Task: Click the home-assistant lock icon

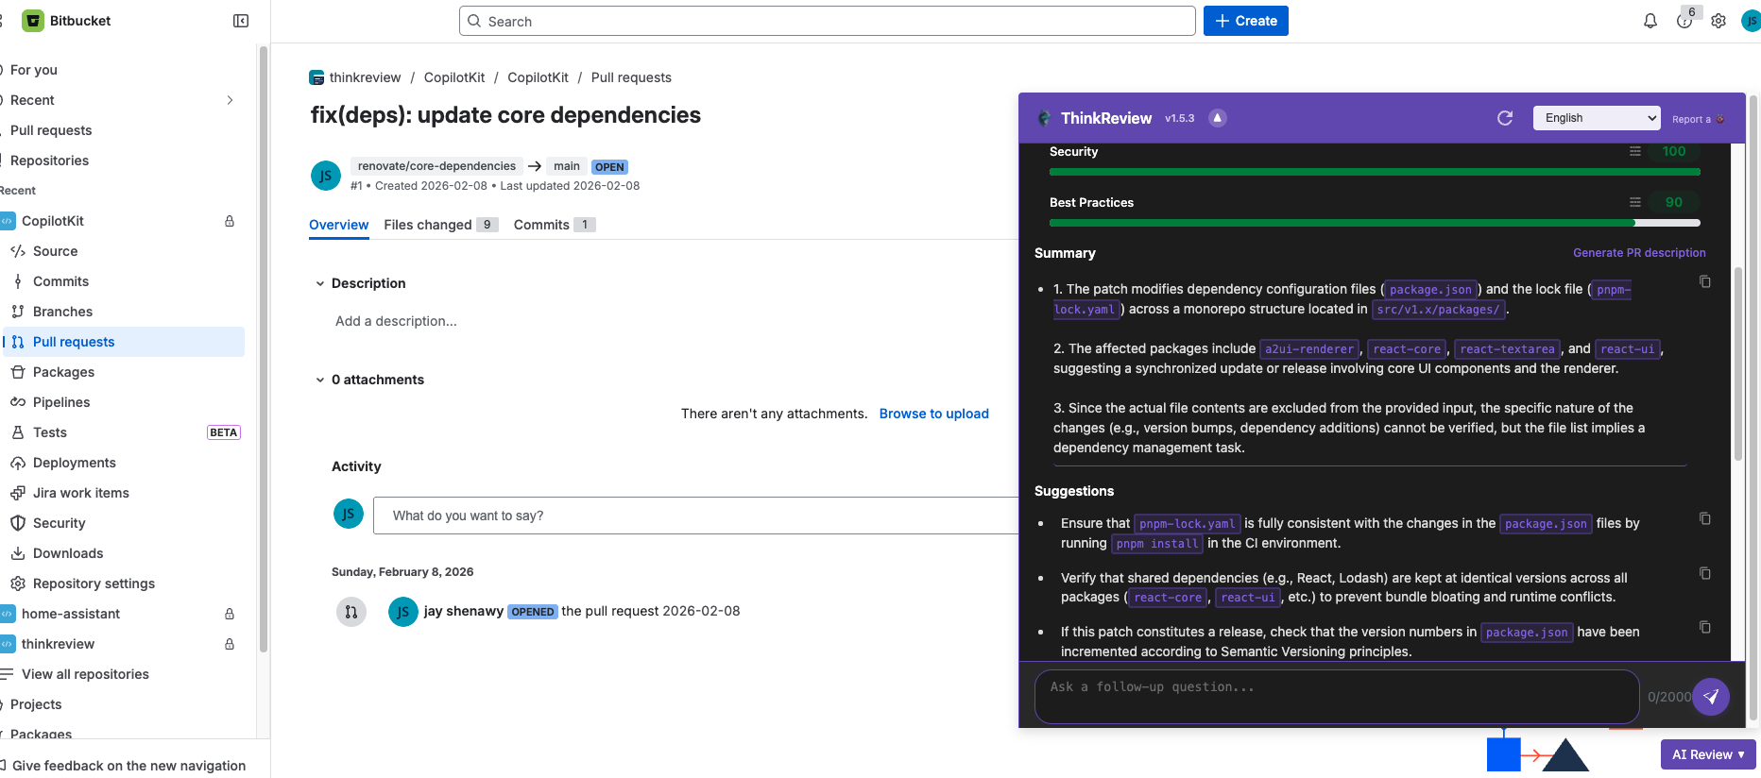Action: coord(230,614)
